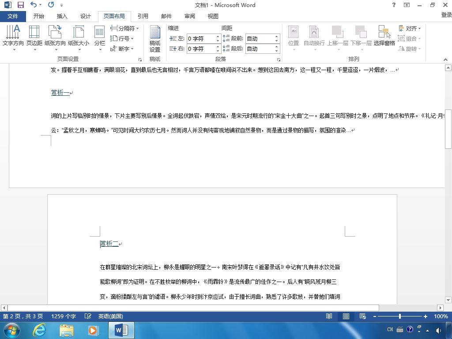This screenshot has width=452, height=339.
Task: Open the Manuscript Paper Settings (稿纸设置)
Action: click(155, 39)
